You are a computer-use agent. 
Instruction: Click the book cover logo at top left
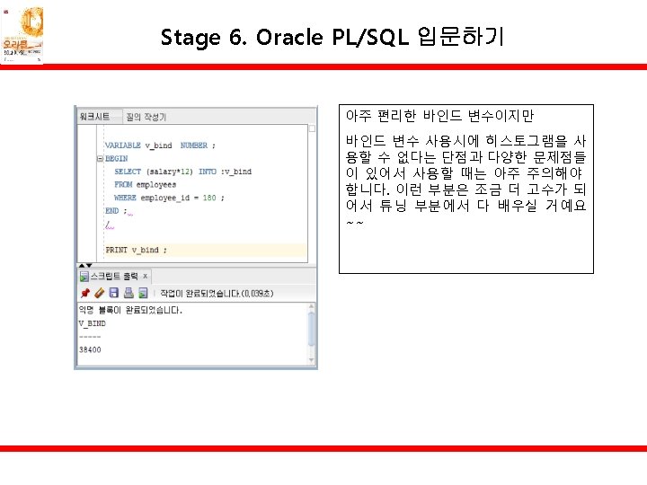point(22,35)
